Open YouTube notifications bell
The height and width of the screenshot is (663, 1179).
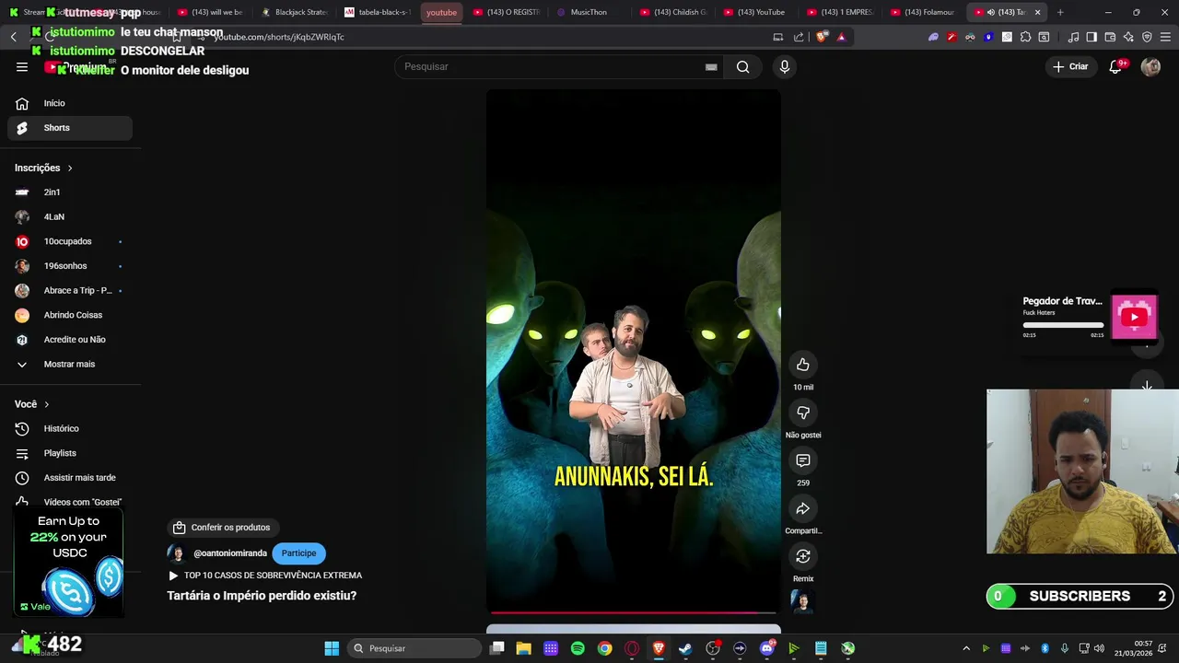point(1115,66)
